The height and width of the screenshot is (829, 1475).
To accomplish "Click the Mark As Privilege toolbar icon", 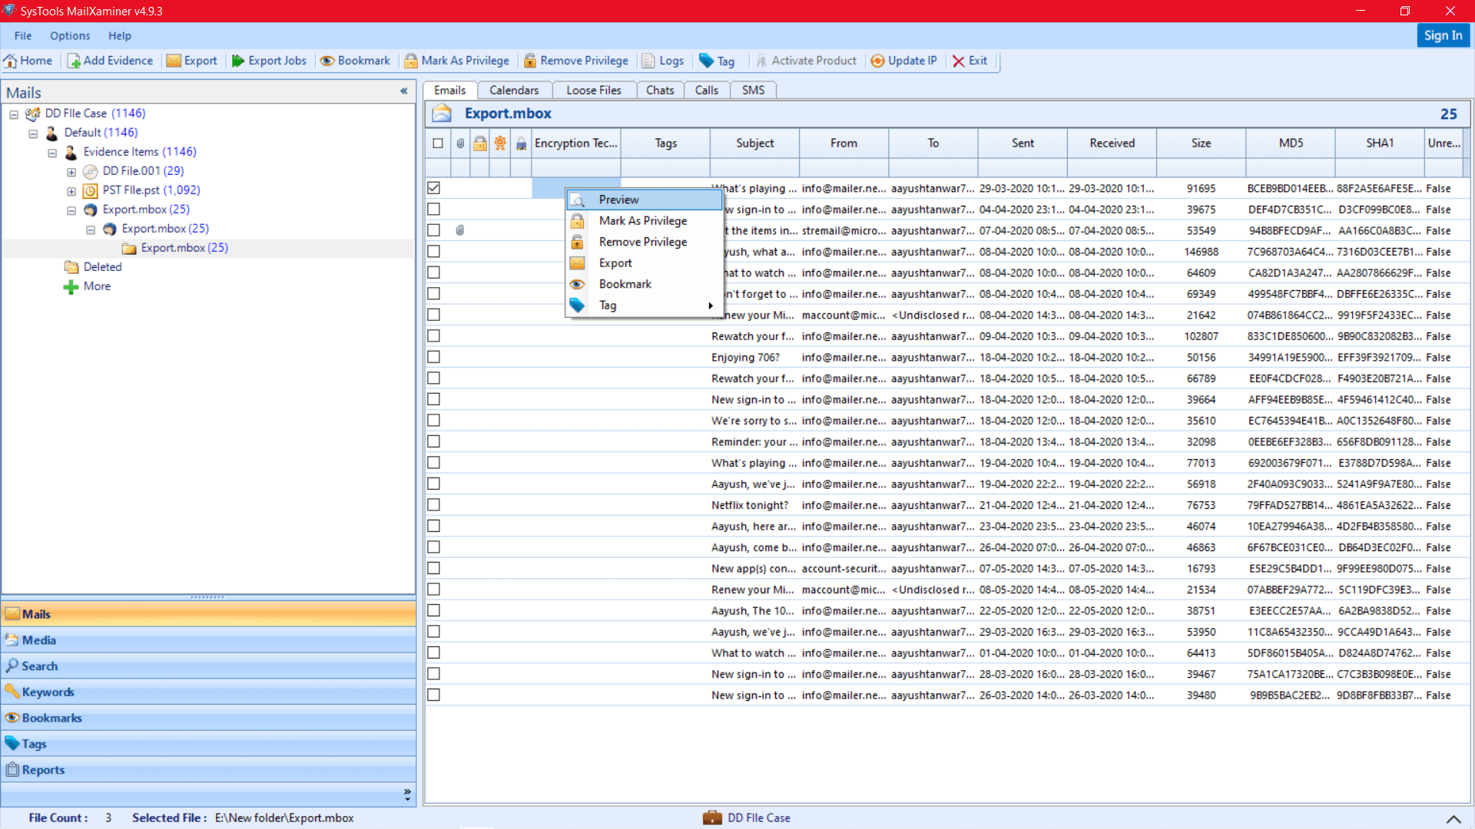I will (x=456, y=61).
